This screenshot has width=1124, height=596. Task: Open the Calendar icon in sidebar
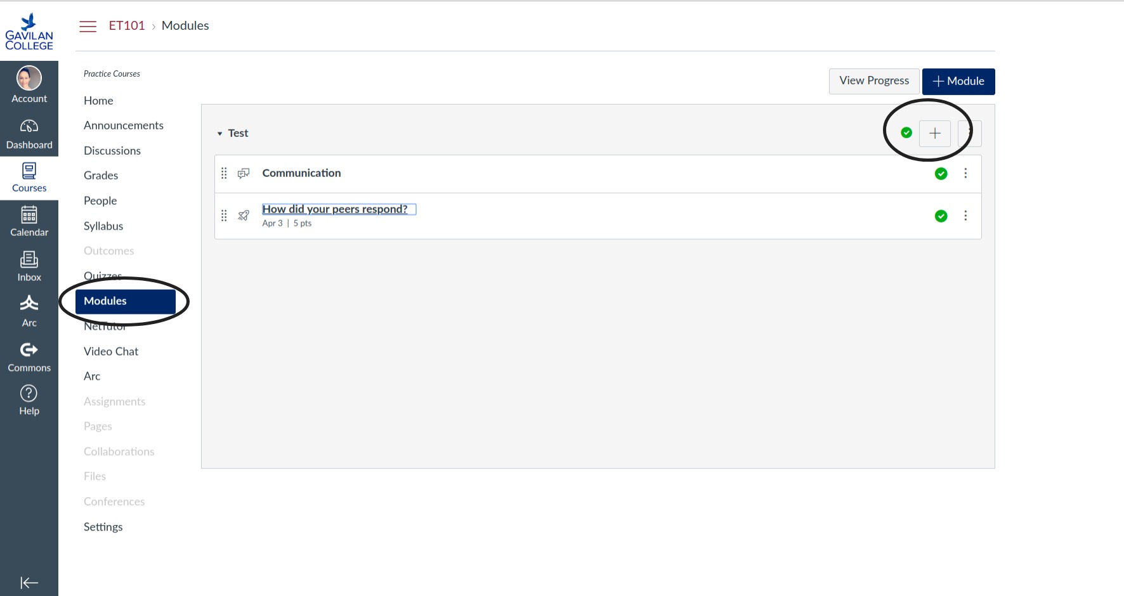(x=29, y=215)
